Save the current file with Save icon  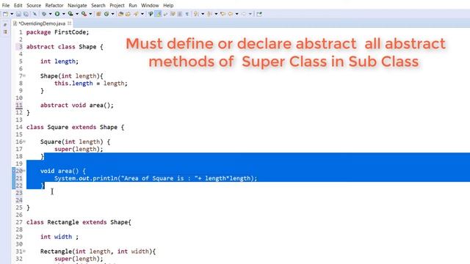(x=18, y=14)
